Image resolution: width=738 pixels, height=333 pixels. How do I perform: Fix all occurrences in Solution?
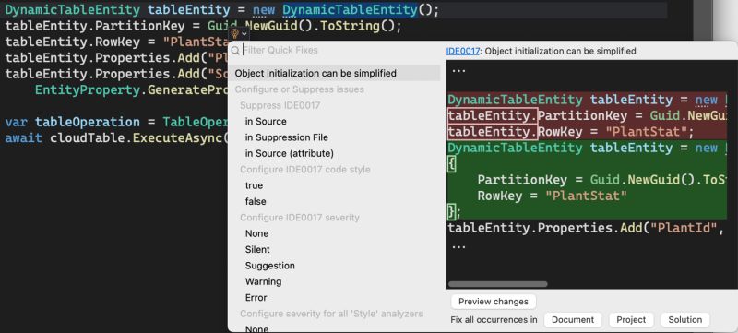click(684, 320)
